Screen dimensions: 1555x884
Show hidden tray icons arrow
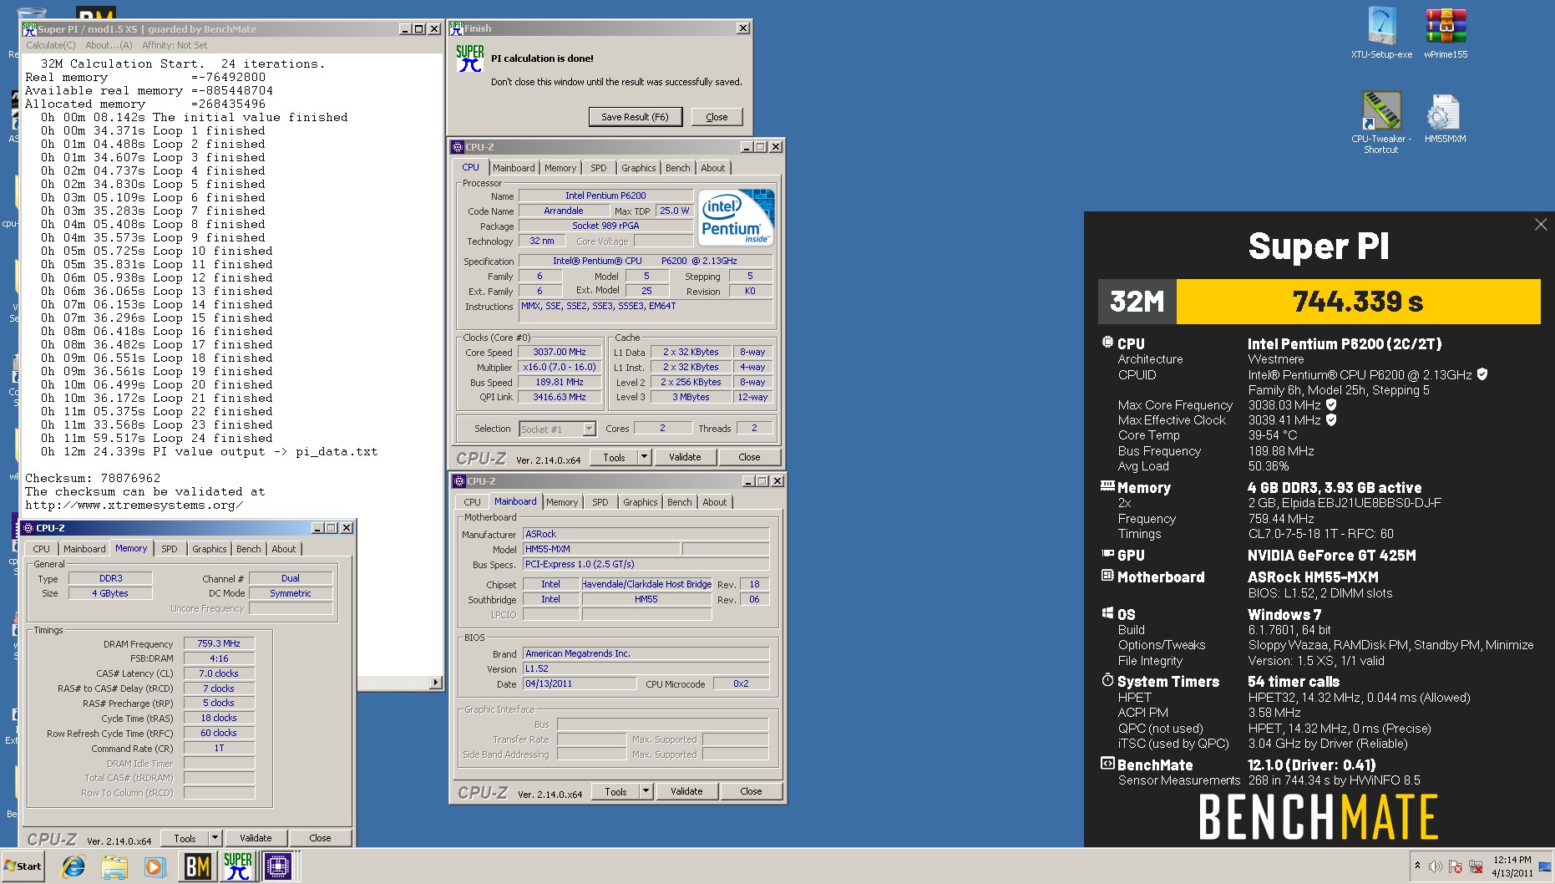click(1417, 866)
